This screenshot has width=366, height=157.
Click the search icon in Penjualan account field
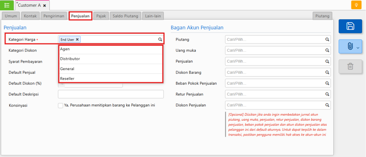(327, 61)
